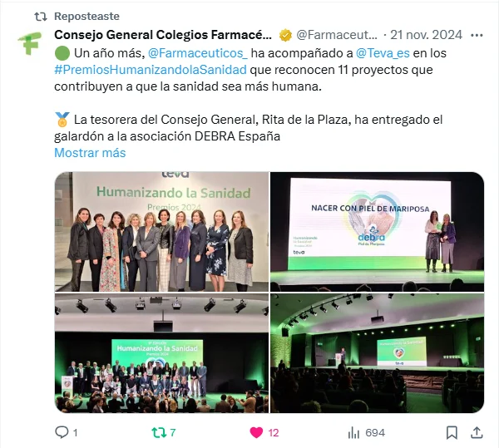The width and height of the screenshot is (499, 448).
Task: Open the #PremiosHumanizandolaSanidad hashtag
Action: (151, 70)
